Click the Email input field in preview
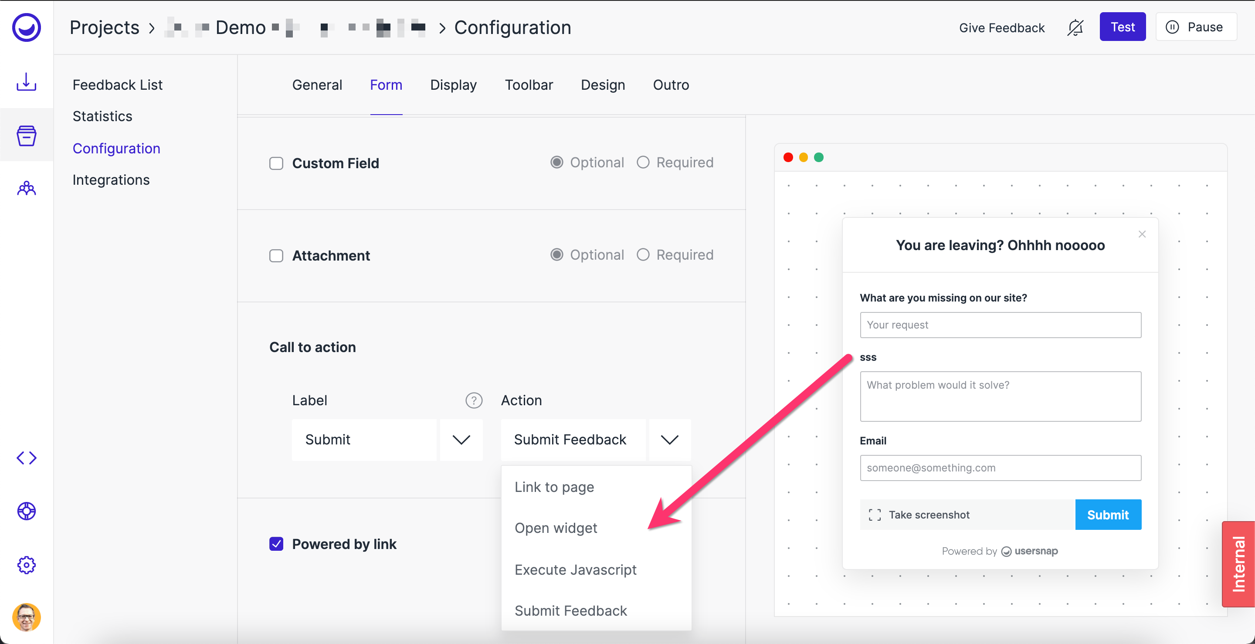 (1001, 468)
